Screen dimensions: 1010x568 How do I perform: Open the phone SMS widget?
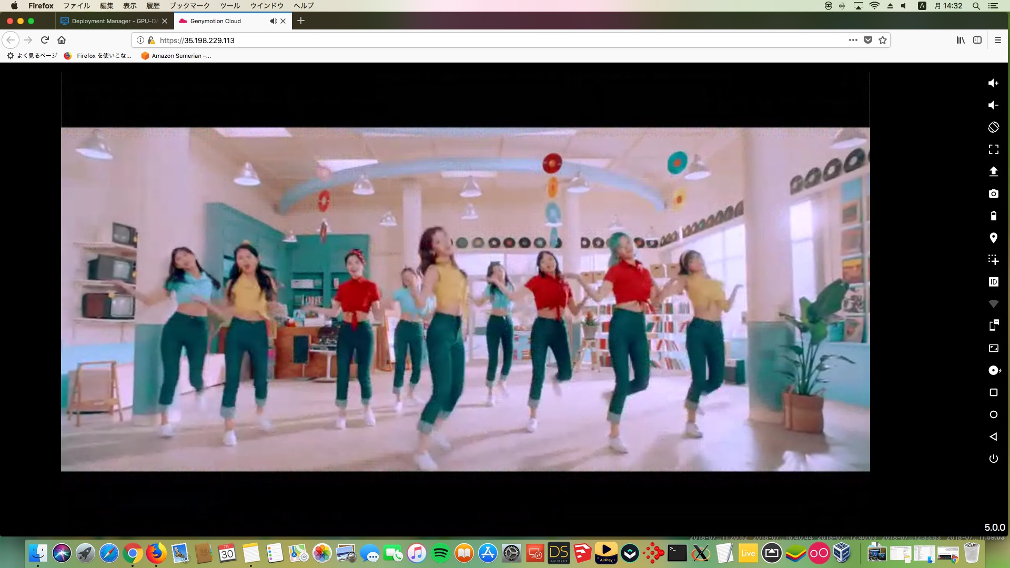(993, 326)
